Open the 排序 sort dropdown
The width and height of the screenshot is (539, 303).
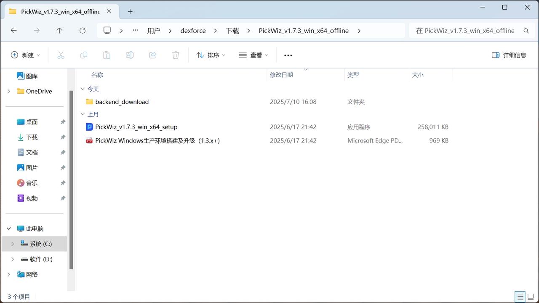click(211, 55)
